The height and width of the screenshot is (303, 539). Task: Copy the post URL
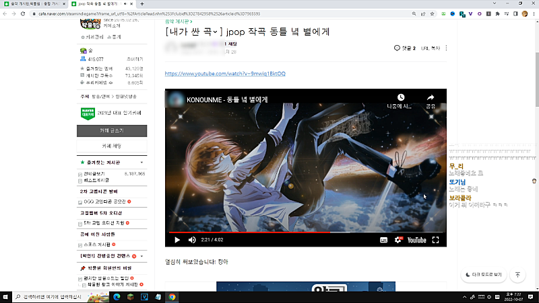tap(431, 48)
